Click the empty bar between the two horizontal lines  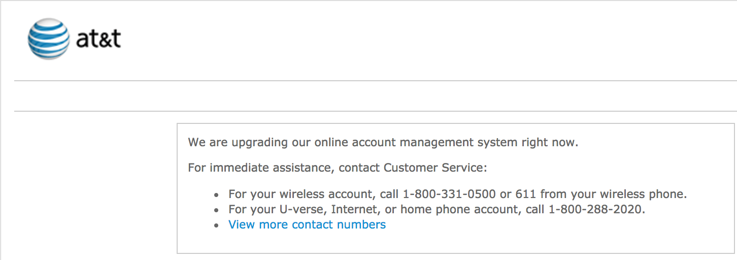376,96
